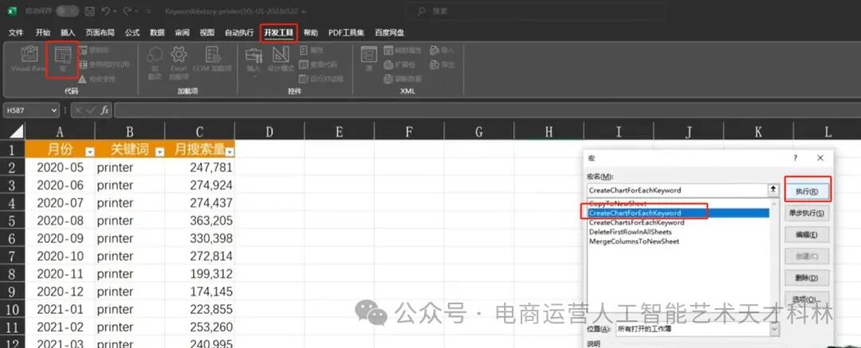Click the 执行(R) run button
Viewport: 861px width, 348px height.
[807, 192]
